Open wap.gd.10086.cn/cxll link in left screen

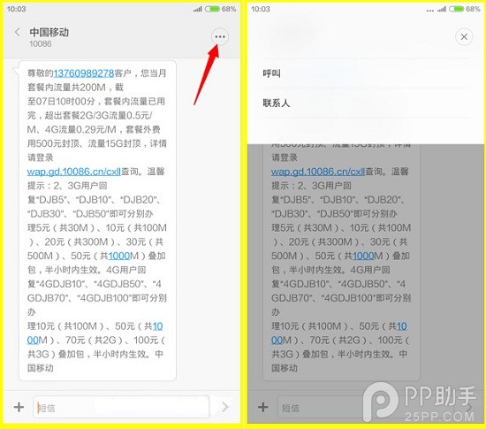[73, 172]
